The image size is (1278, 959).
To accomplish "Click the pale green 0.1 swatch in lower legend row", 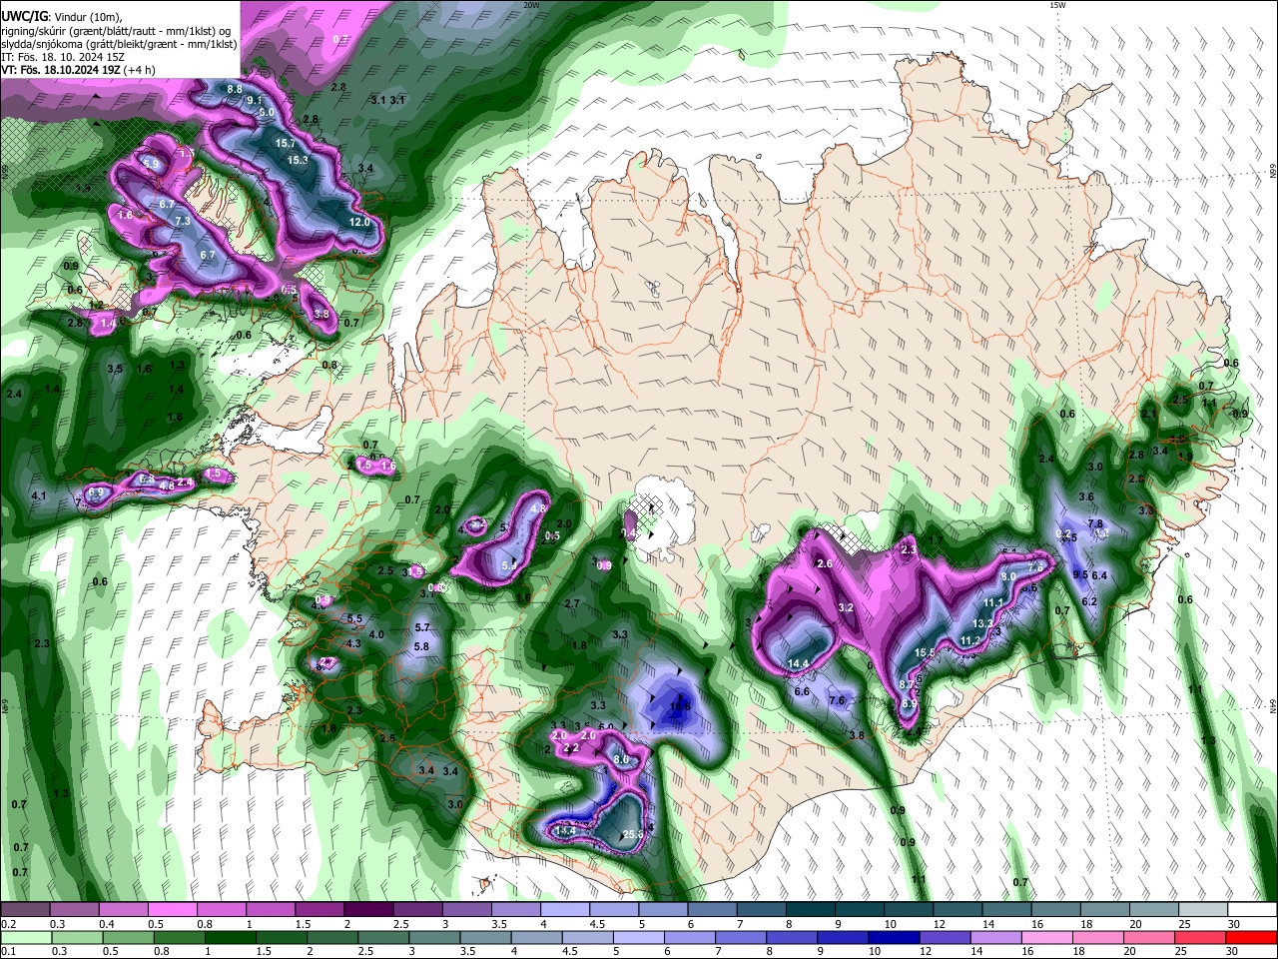I will click(25, 937).
